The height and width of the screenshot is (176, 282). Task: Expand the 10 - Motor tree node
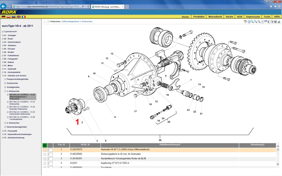click(3, 65)
